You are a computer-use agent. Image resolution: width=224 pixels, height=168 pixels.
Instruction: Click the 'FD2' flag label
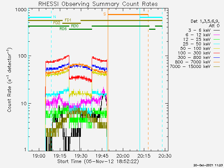[x=57, y=23]
